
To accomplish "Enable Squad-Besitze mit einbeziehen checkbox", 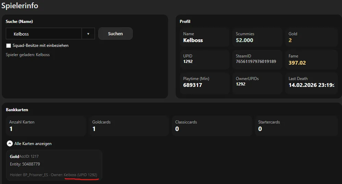I will pyautogui.click(x=9, y=45).
